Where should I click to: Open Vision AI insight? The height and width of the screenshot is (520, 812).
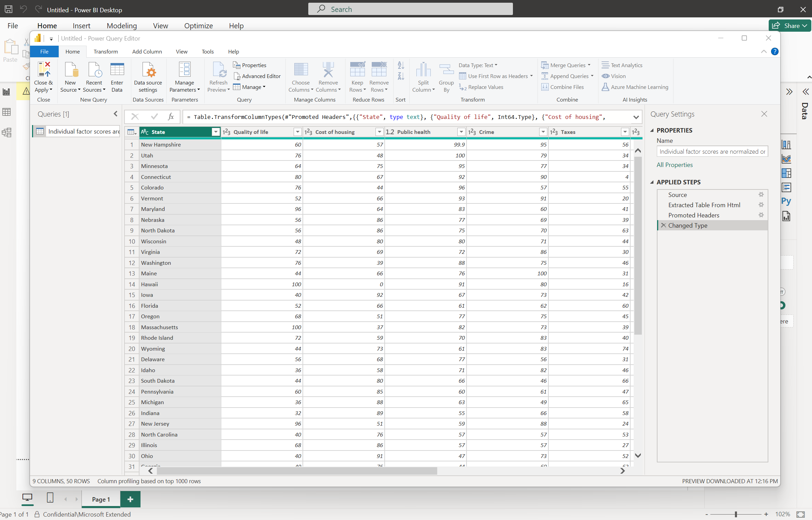tap(614, 76)
